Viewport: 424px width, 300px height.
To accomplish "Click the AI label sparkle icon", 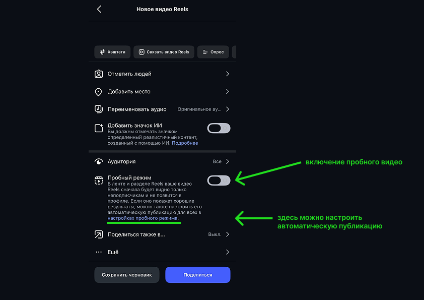I will [x=99, y=128].
